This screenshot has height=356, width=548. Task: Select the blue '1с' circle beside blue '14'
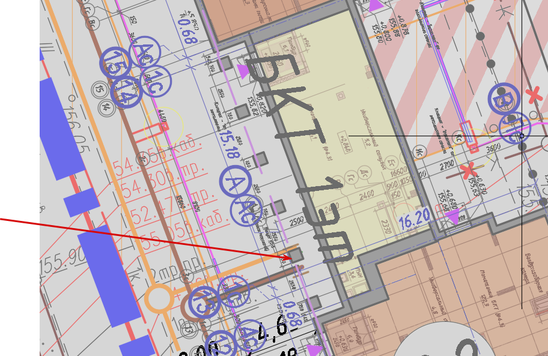(x=156, y=81)
